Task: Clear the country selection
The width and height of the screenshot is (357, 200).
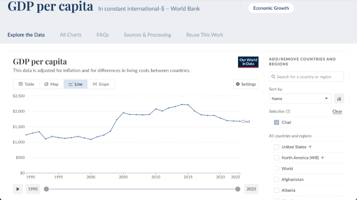Action: tap(337, 111)
